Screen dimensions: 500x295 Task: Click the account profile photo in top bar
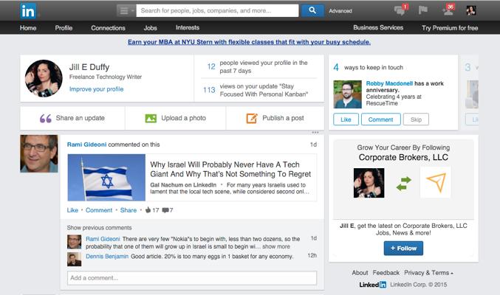tap(470, 10)
